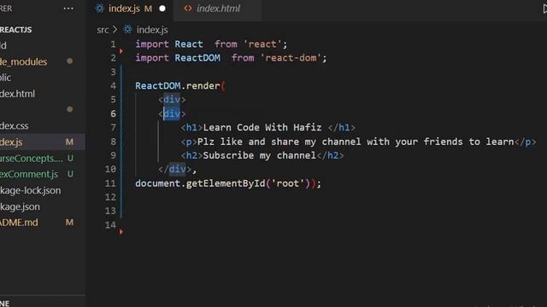Viewport: 547px width, 307px height.
Task: Click line number 14 in the gutter
Action: pos(110,225)
